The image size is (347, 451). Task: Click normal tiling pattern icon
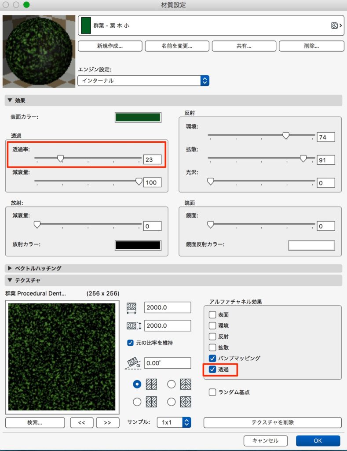(151, 384)
